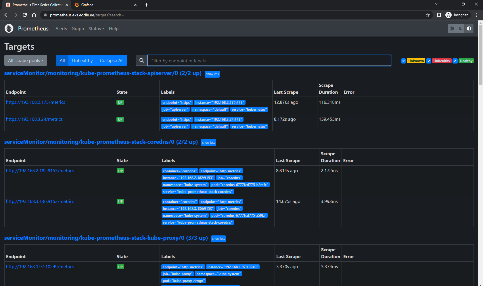Open endpoint https://192.168.3.24/metrics

coord(34,119)
